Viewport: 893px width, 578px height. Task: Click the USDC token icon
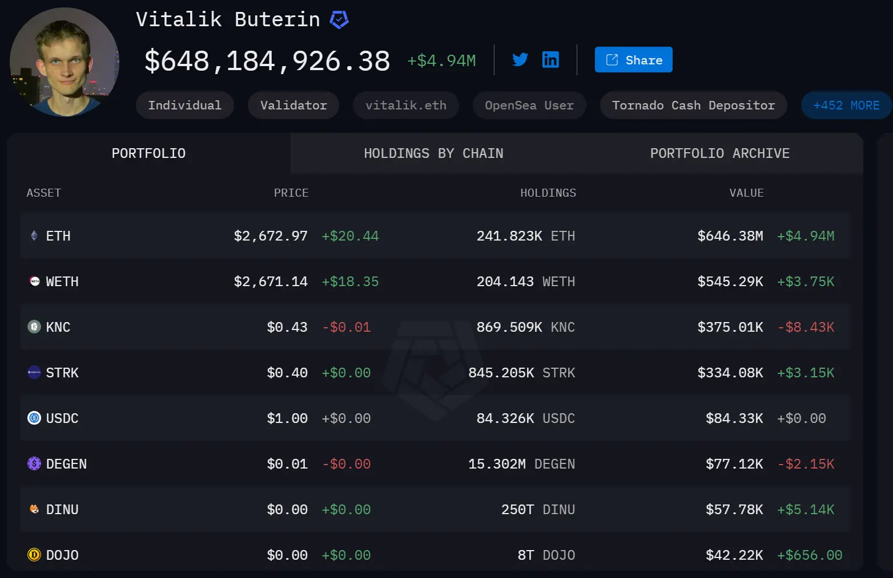tap(34, 418)
